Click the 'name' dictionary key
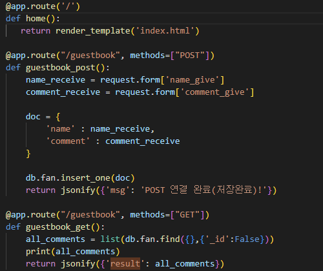The height and width of the screenshot is (271, 323). click(61, 129)
